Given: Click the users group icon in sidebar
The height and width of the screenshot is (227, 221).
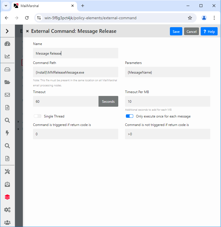Looking at the screenshot, I should (7, 222).
